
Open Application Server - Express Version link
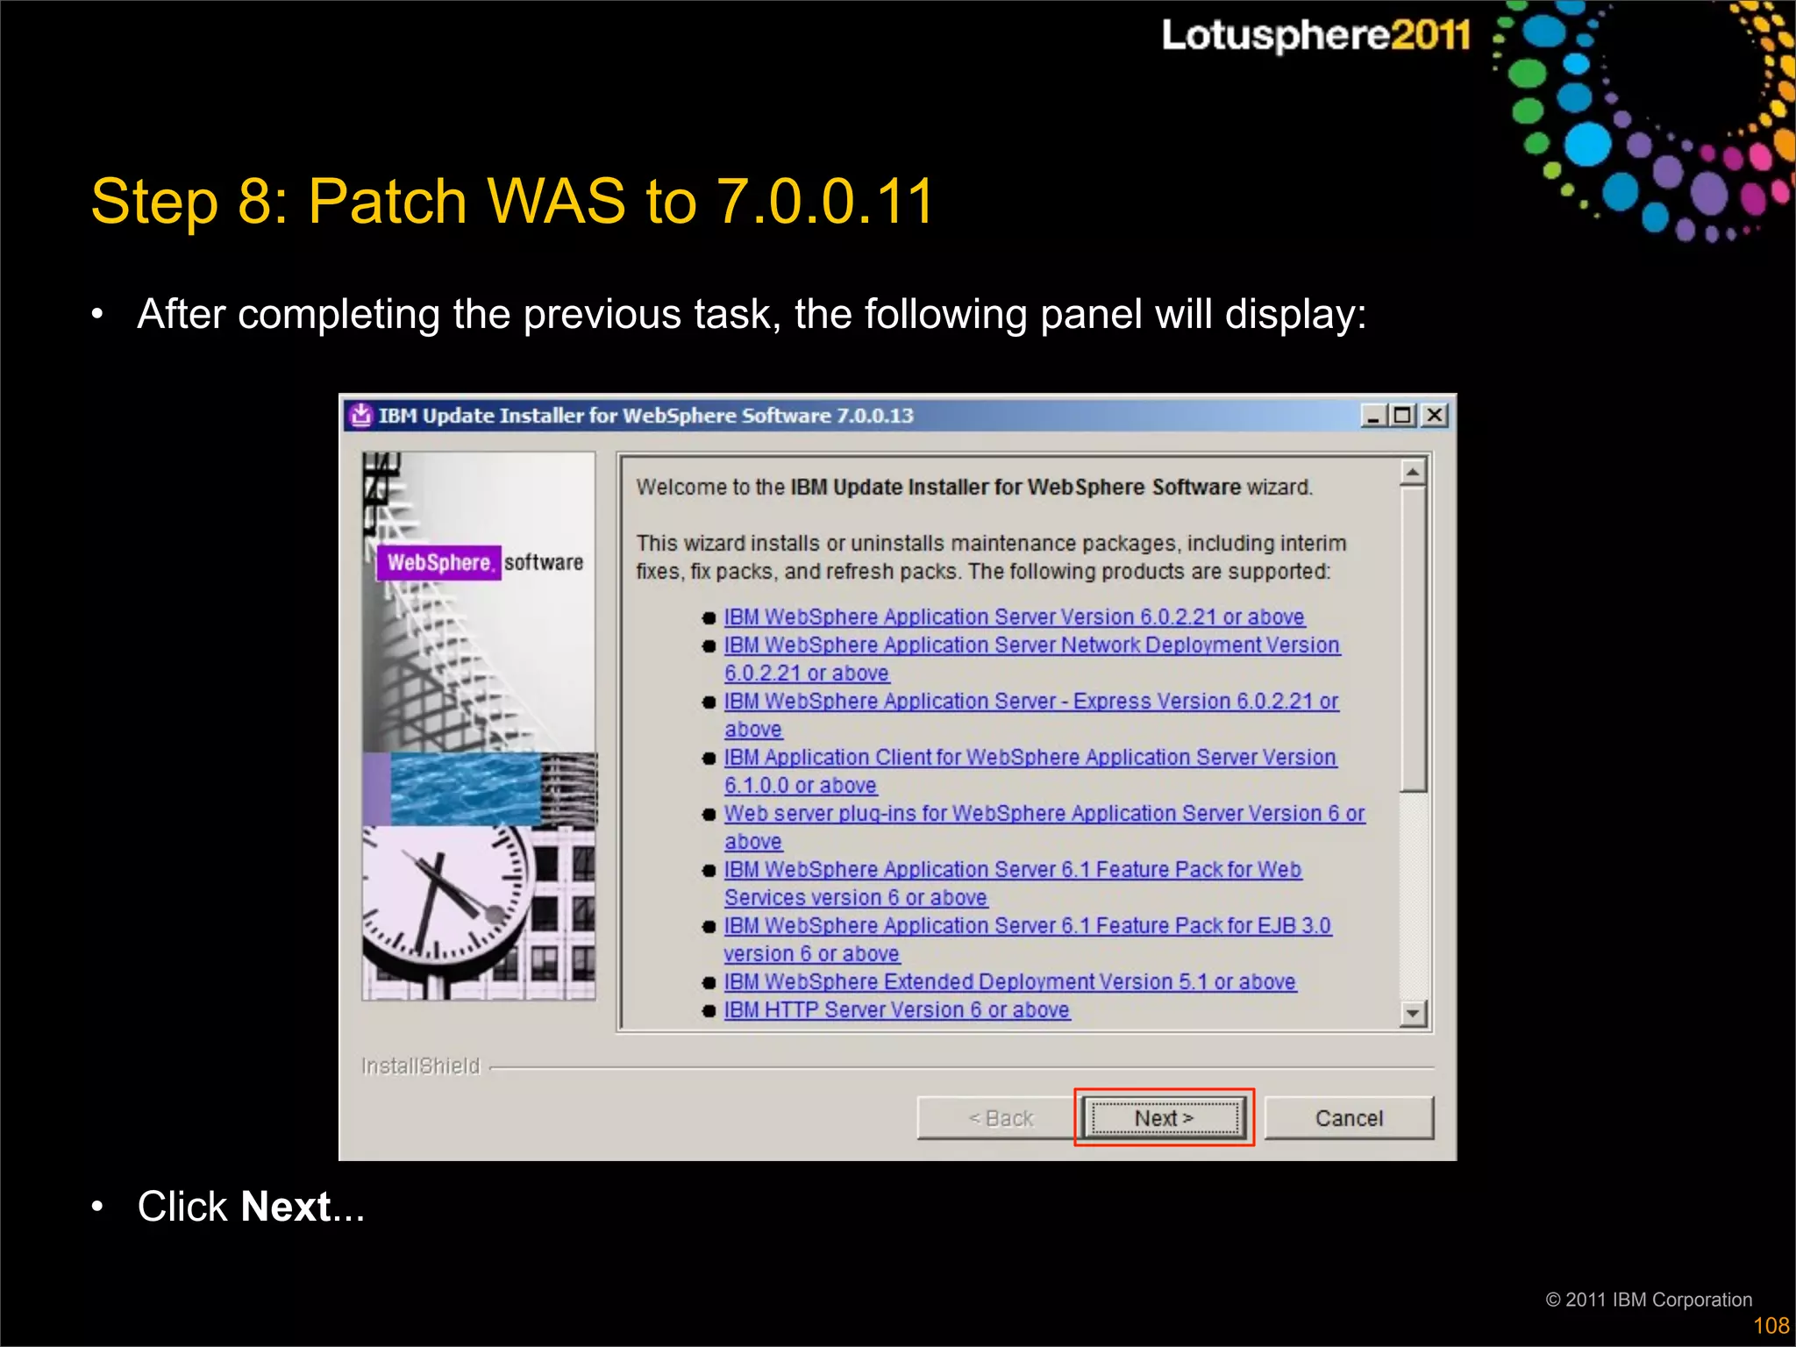pyautogui.click(x=1031, y=716)
